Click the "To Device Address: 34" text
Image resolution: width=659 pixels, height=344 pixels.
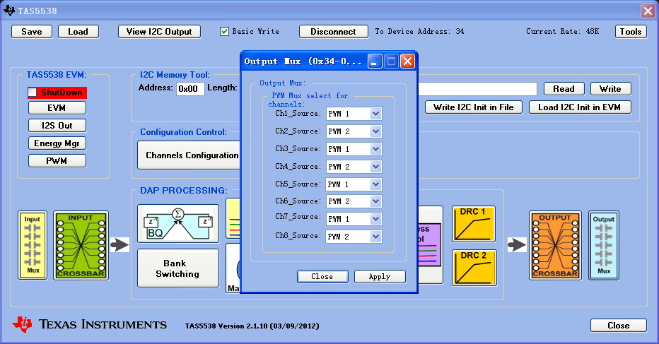pyautogui.click(x=419, y=32)
